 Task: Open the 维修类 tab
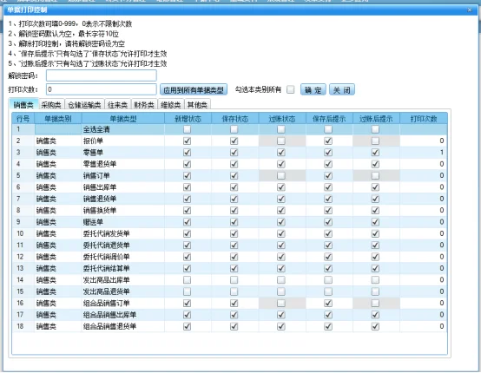[171, 105]
